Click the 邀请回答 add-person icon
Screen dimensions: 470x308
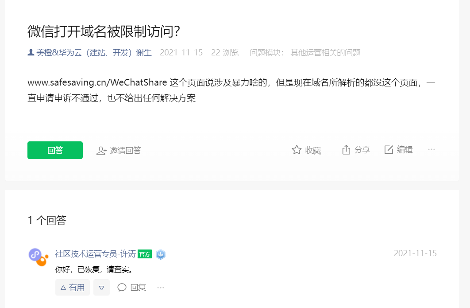pos(101,151)
